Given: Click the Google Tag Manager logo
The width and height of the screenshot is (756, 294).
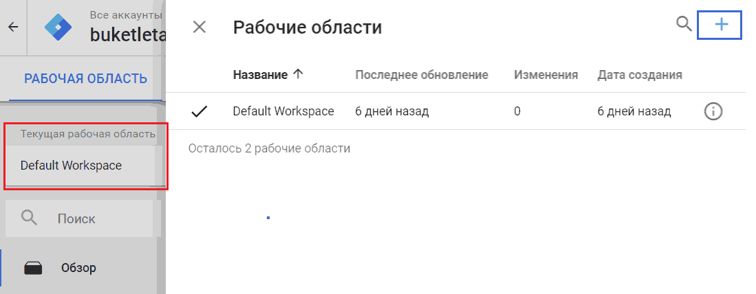Looking at the screenshot, I should 58,27.
